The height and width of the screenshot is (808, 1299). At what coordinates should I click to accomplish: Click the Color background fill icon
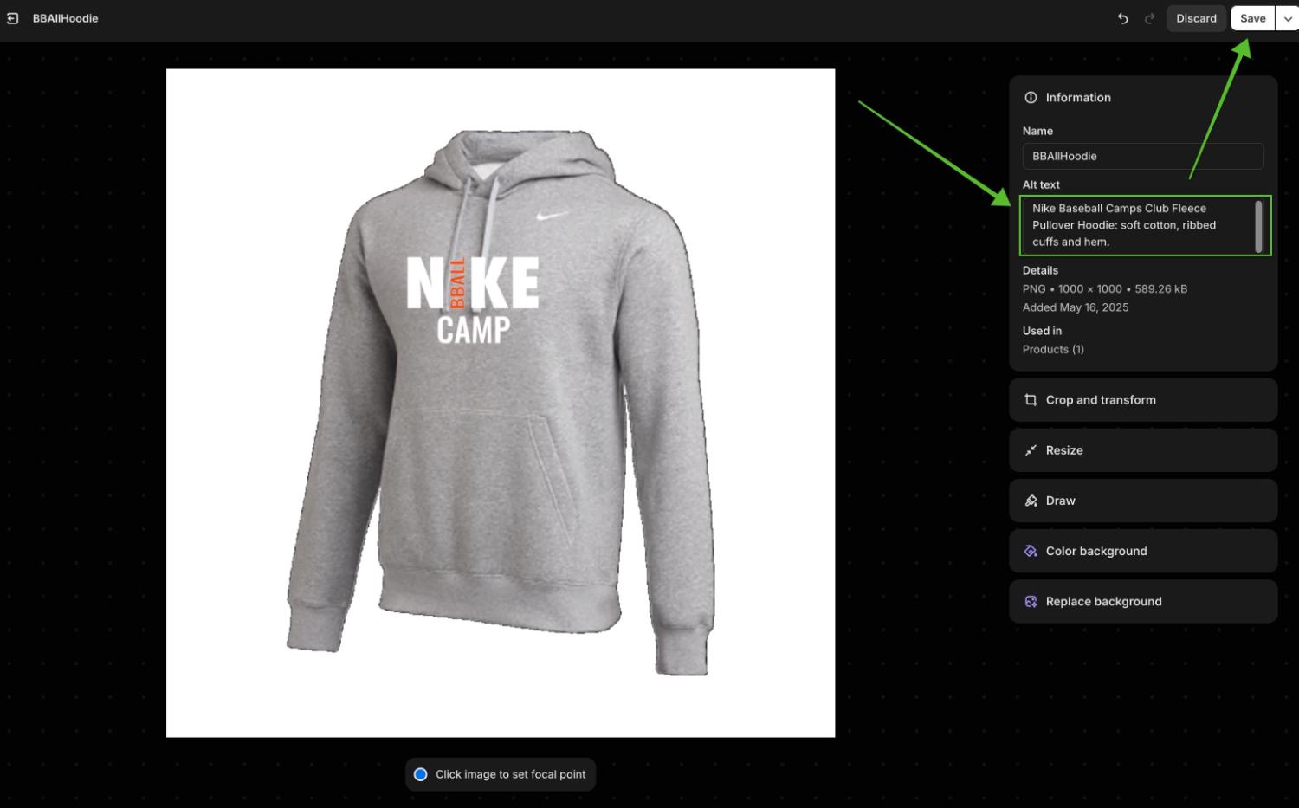pos(1031,551)
